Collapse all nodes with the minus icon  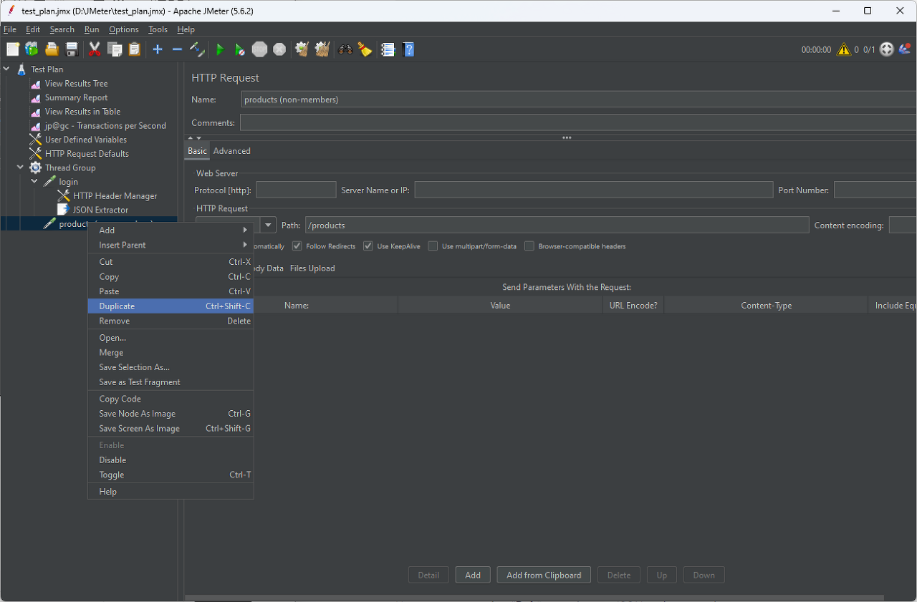point(177,49)
